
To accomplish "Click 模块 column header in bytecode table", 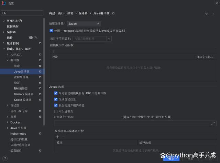I will [x=55, y=57].
